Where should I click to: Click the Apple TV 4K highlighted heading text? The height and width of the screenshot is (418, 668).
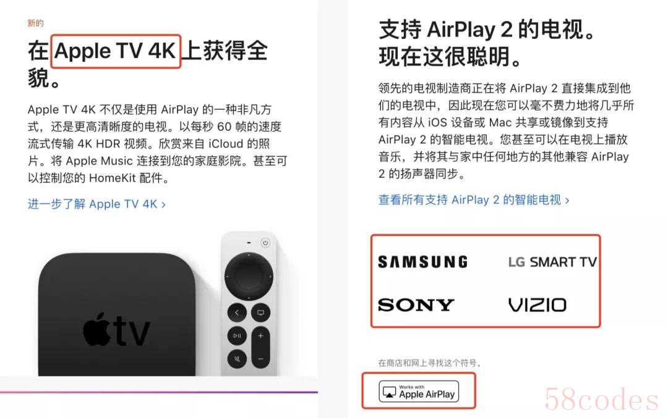115,51
